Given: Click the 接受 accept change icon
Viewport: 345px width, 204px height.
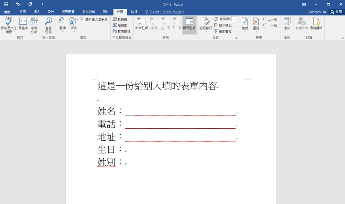Looking at the screenshot, I should (x=245, y=24).
